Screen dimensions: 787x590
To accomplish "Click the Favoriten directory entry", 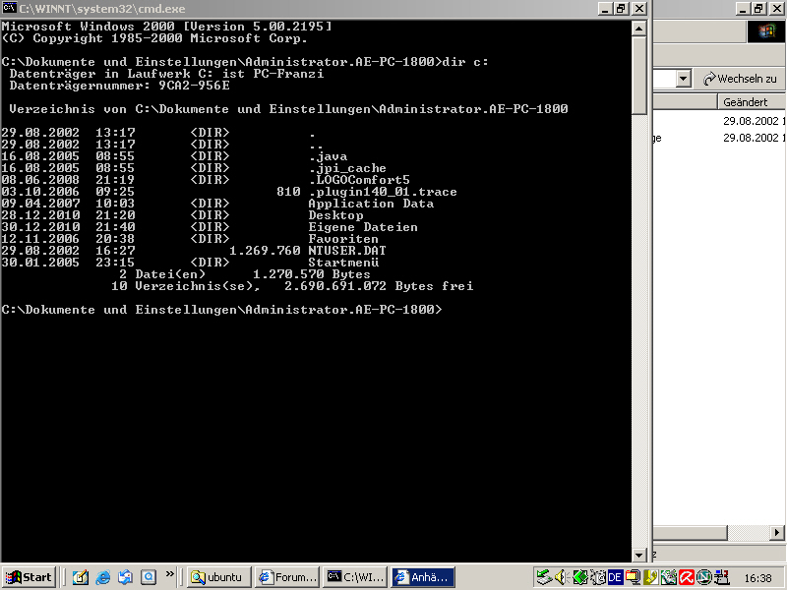I will pos(343,239).
